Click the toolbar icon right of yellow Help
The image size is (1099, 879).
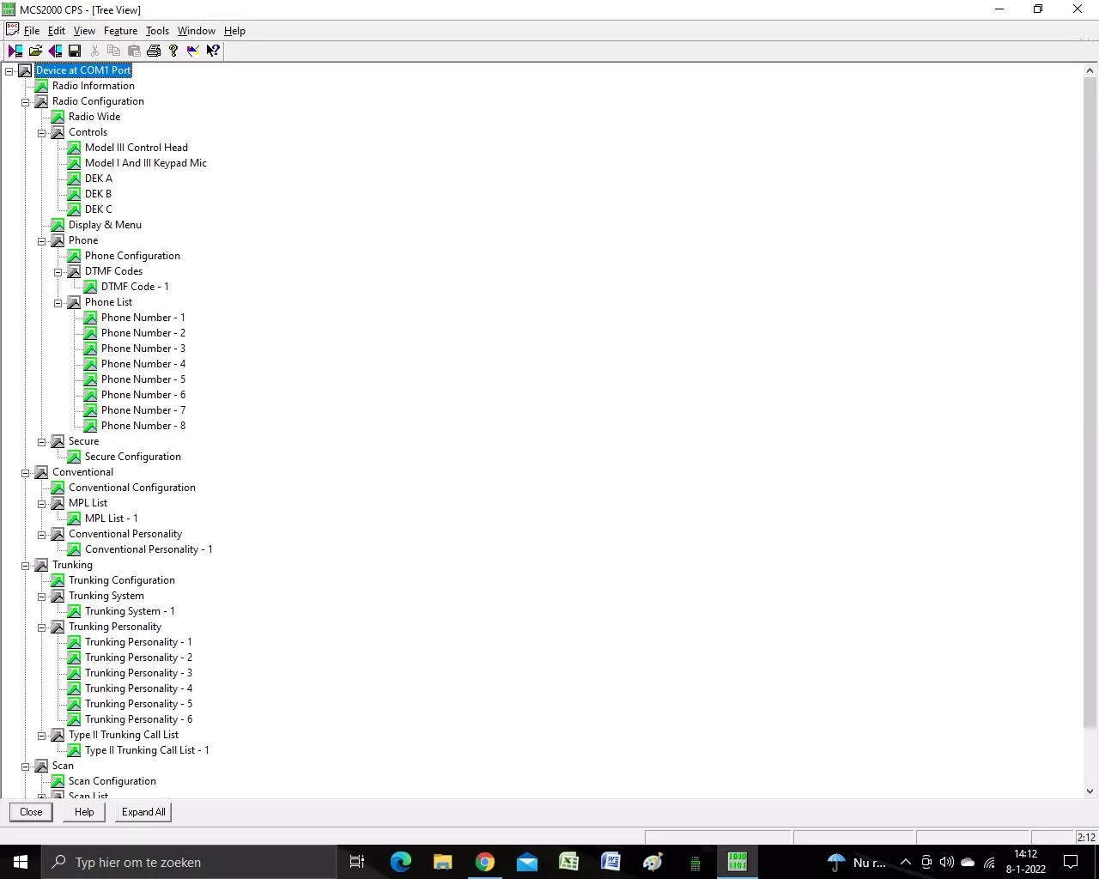[x=193, y=51]
